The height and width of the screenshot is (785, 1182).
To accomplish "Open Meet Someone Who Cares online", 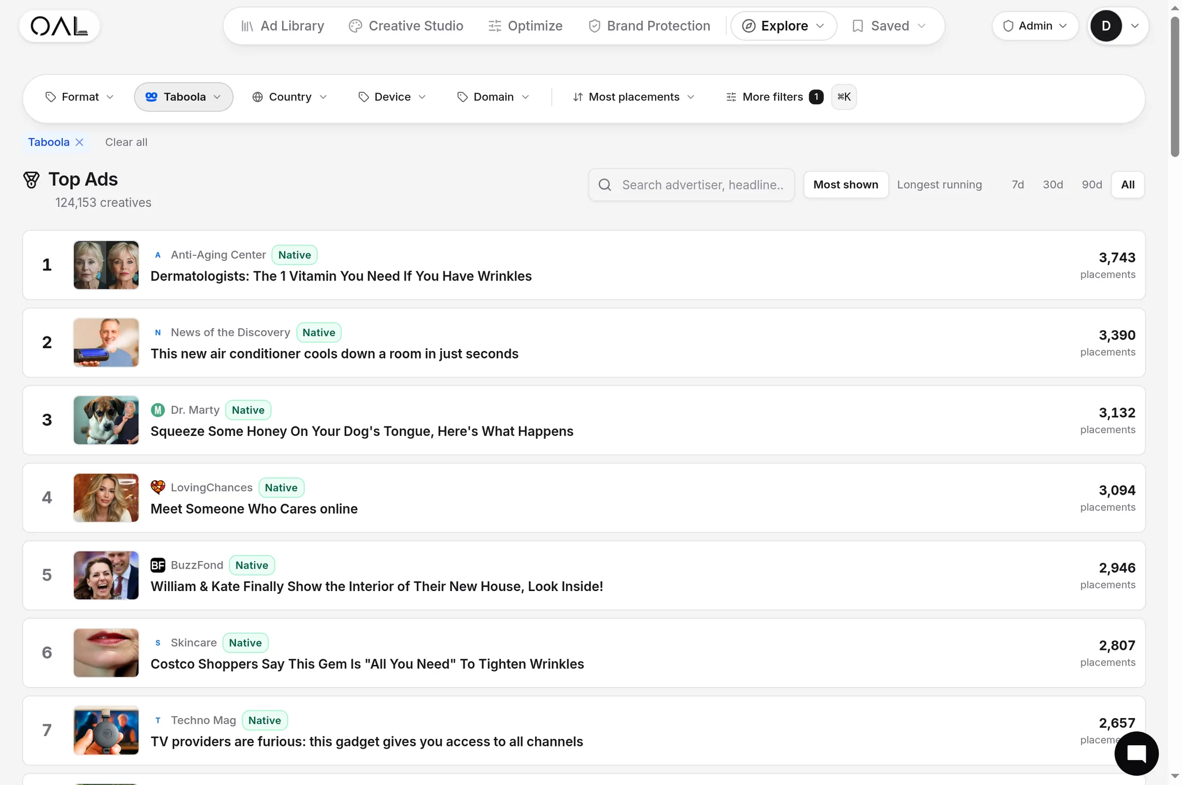I will tap(254, 509).
